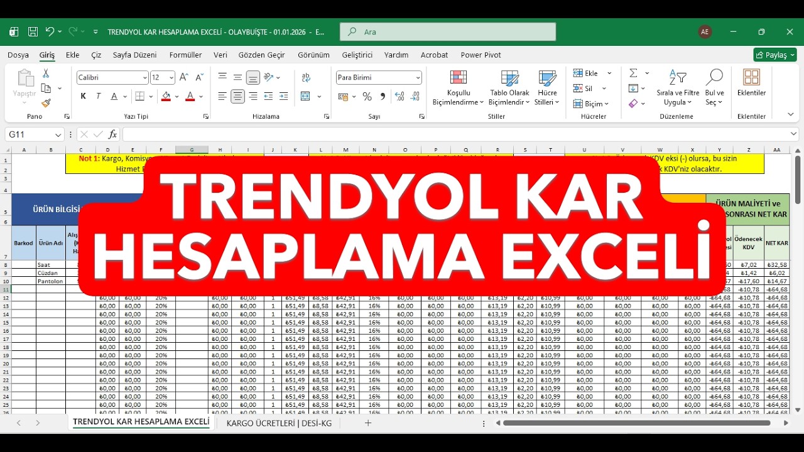804x452 pixels.
Task: Open Tablo Olarak Biçimlendir gallery
Action: (509, 87)
